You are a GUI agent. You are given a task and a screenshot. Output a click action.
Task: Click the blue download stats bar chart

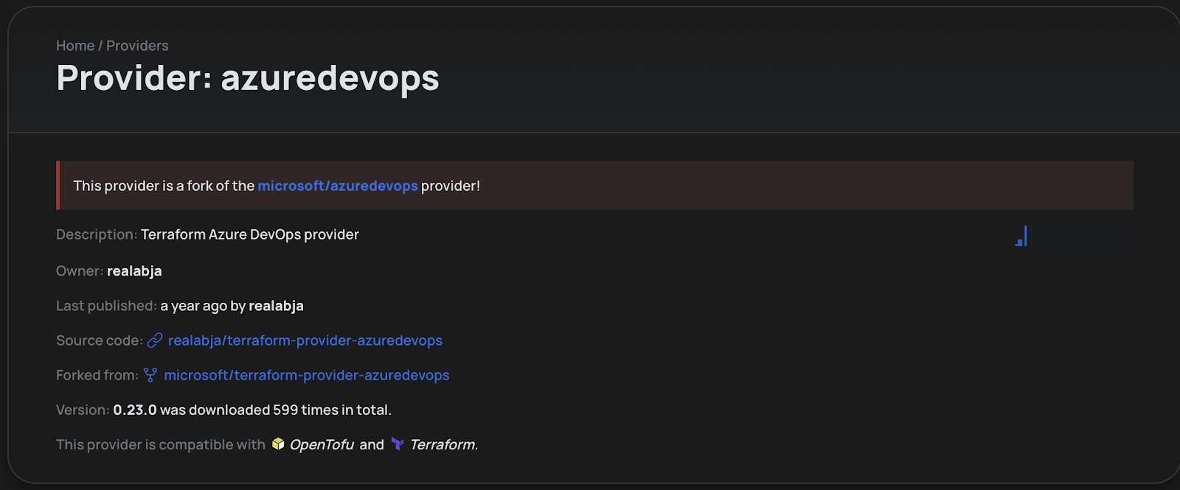click(x=1021, y=236)
